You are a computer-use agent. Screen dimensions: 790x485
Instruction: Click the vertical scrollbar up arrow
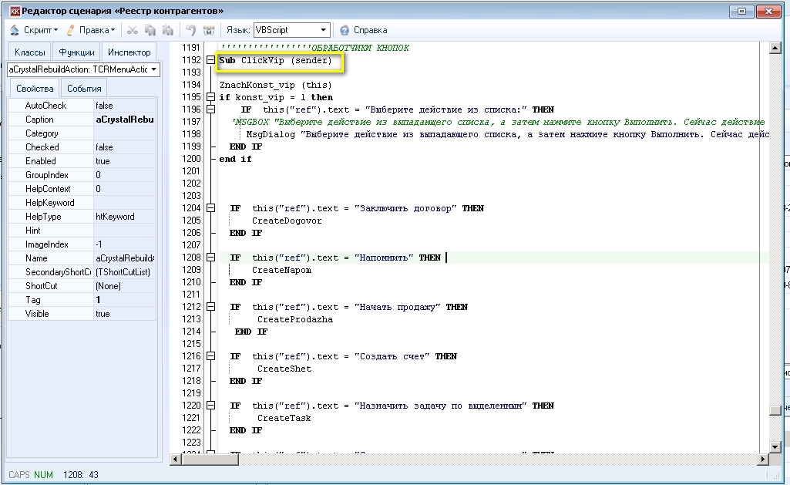point(775,49)
